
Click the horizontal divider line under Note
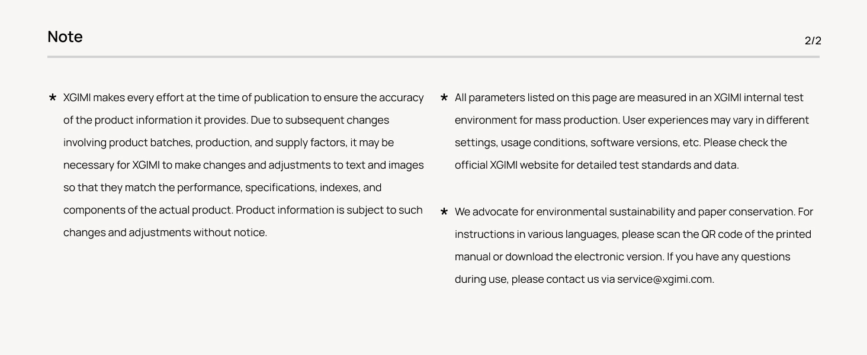(433, 57)
